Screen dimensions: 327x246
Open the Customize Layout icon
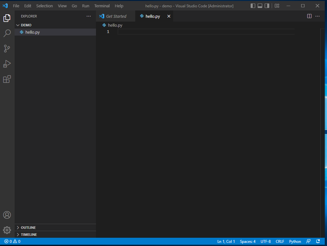[x=277, y=6]
